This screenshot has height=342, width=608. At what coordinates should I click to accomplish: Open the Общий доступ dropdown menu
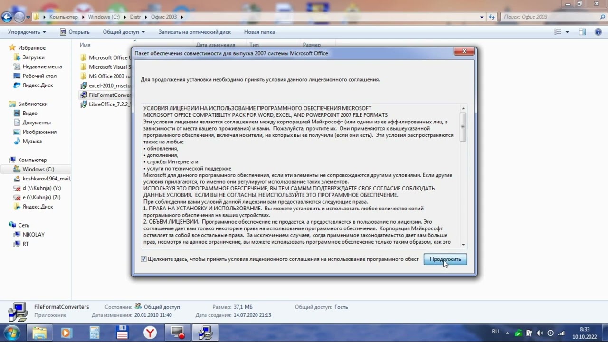123,32
